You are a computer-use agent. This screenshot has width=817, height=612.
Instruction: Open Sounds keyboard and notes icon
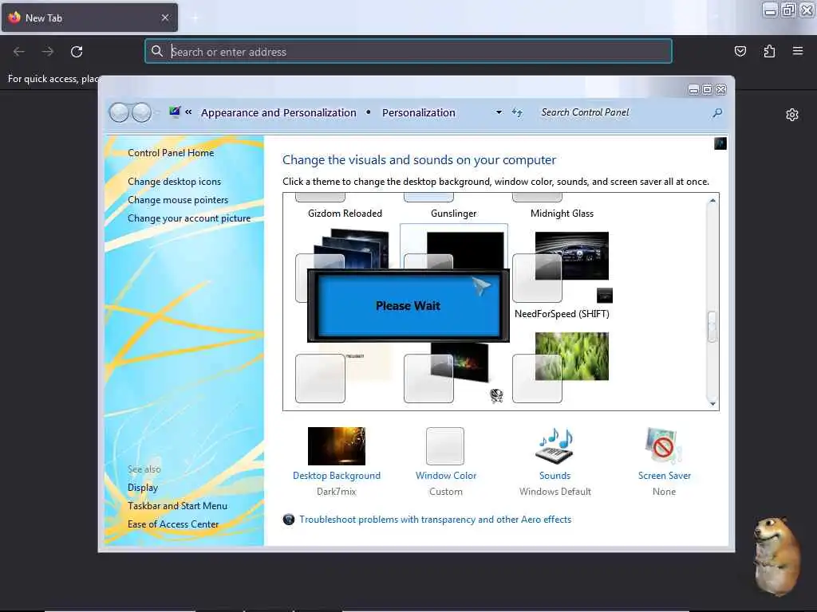[555, 446]
